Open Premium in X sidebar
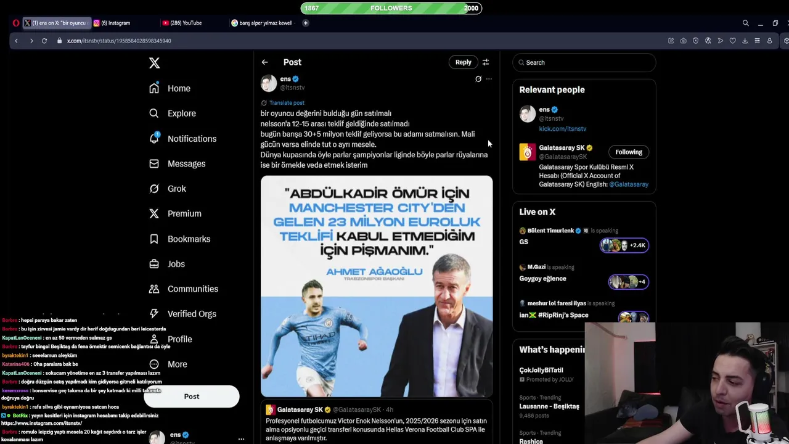 pos(176,213)
